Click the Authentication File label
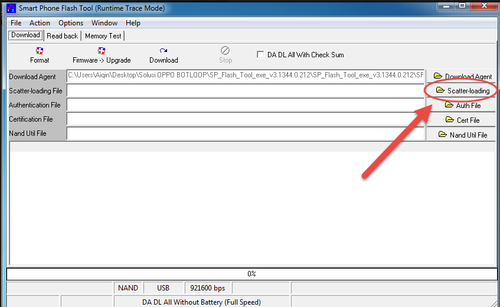 point(34,105)
